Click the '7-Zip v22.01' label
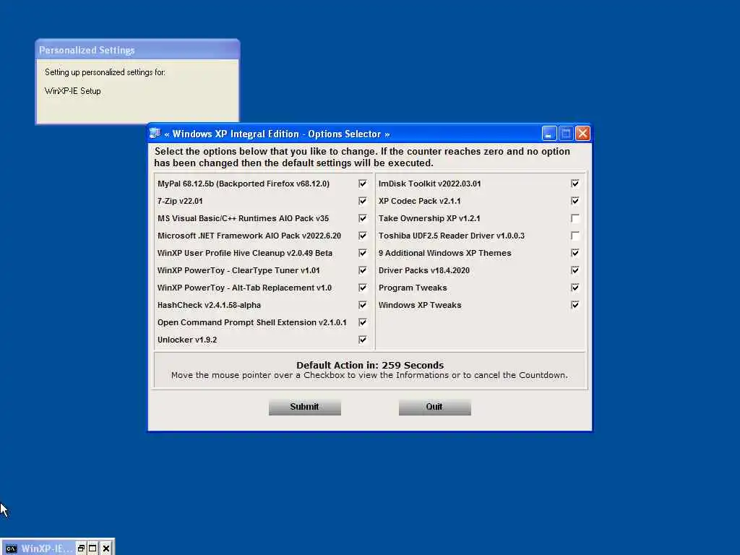740x555 pixels. coord(180,201)
